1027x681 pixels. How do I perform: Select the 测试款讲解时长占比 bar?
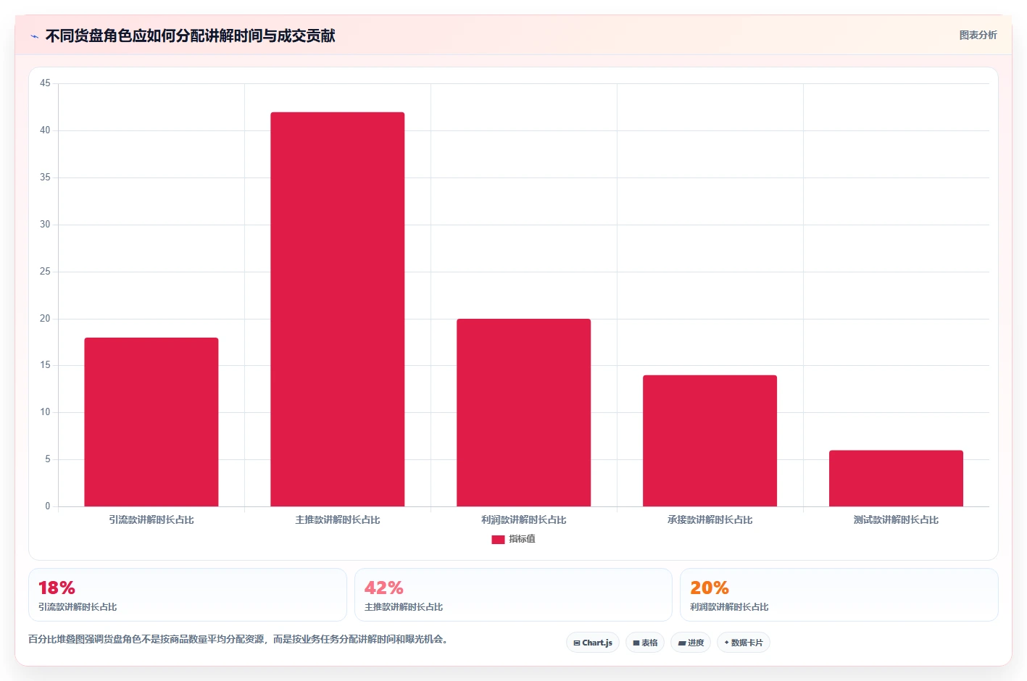tap(896, 478)
